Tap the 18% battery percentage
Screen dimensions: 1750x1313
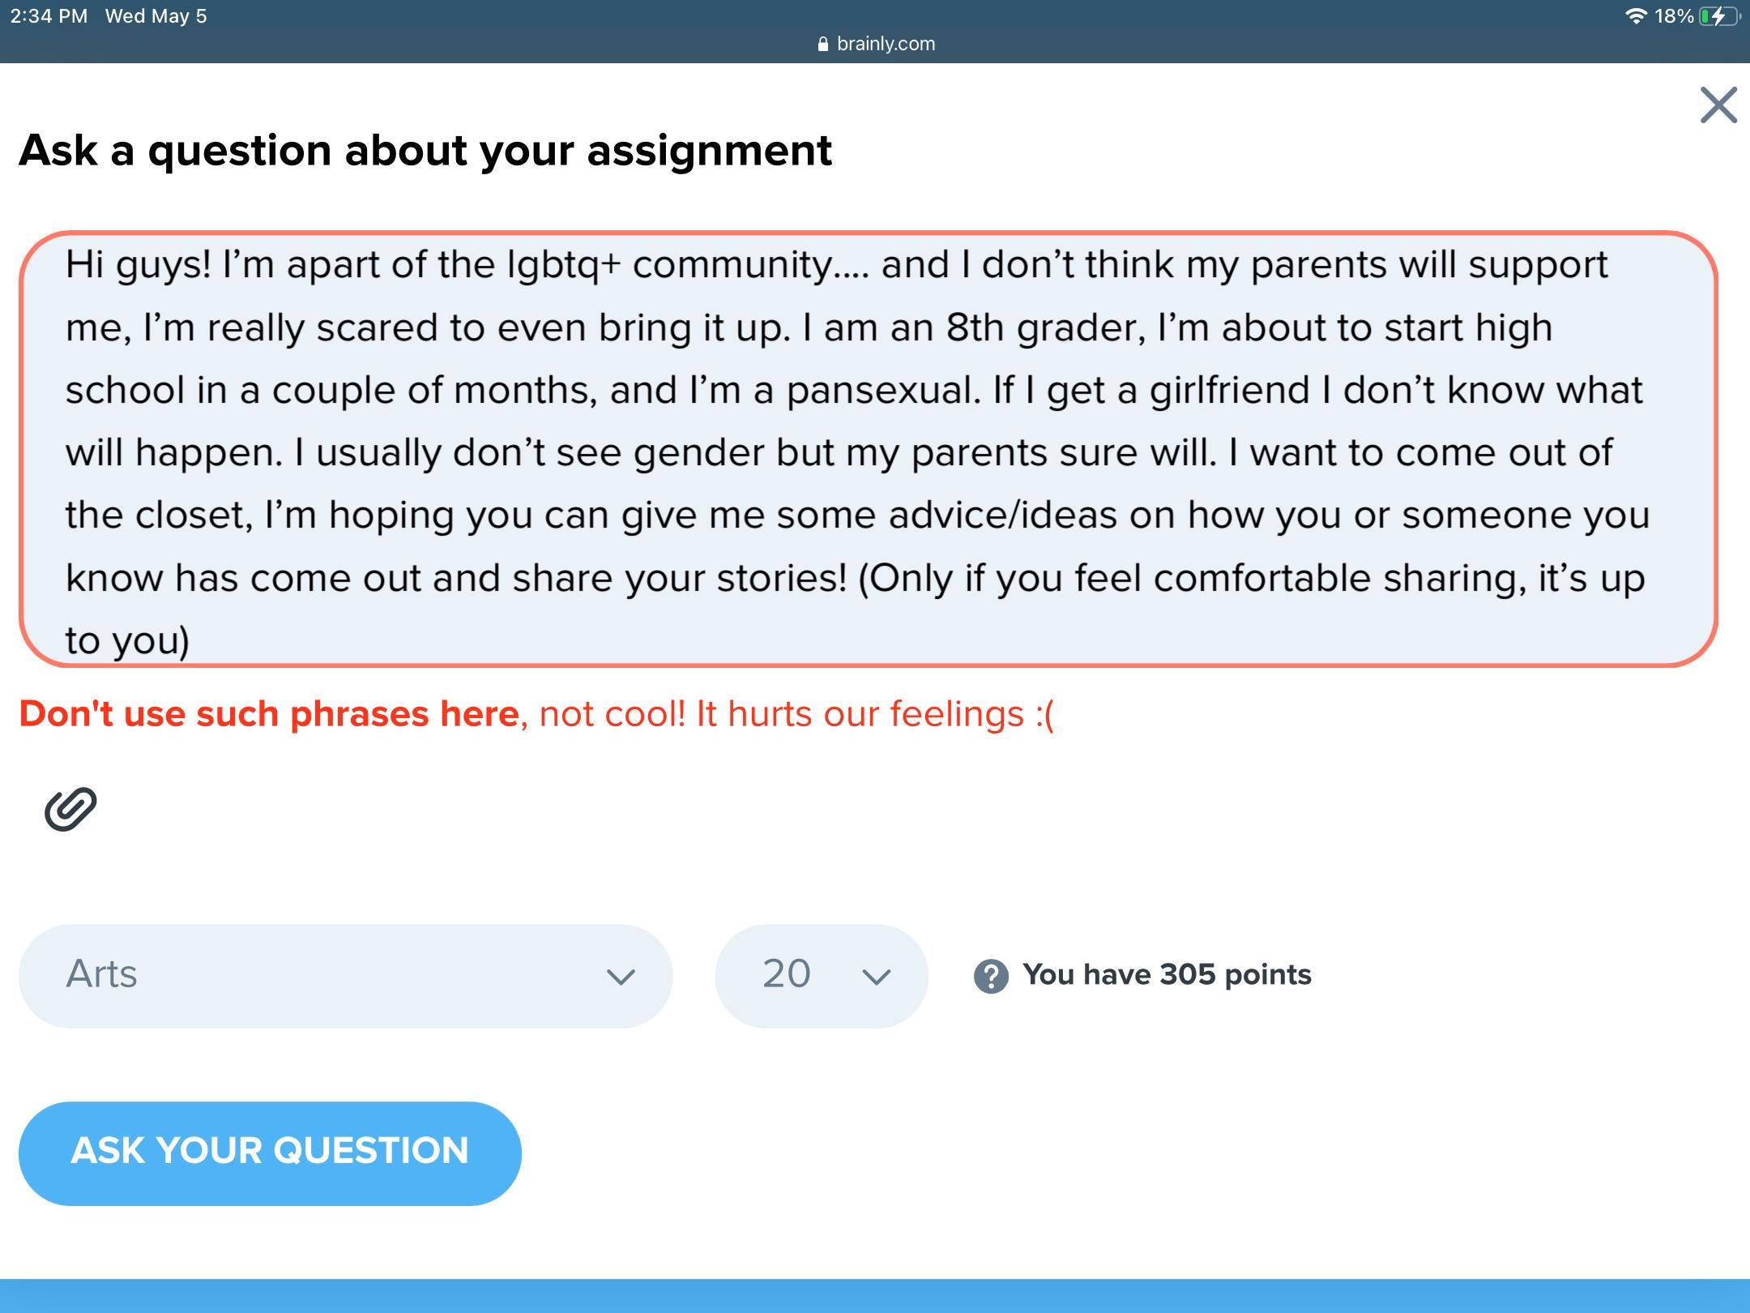coord(1674,16)
